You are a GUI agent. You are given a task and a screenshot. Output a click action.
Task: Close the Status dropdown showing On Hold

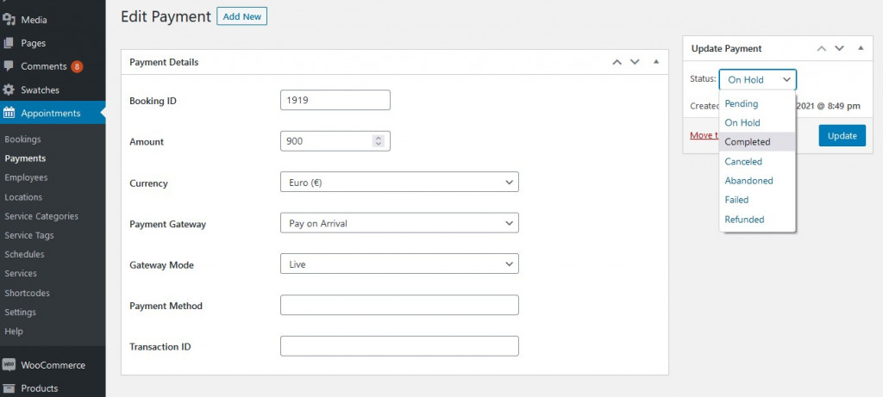(x=758, y=80)
